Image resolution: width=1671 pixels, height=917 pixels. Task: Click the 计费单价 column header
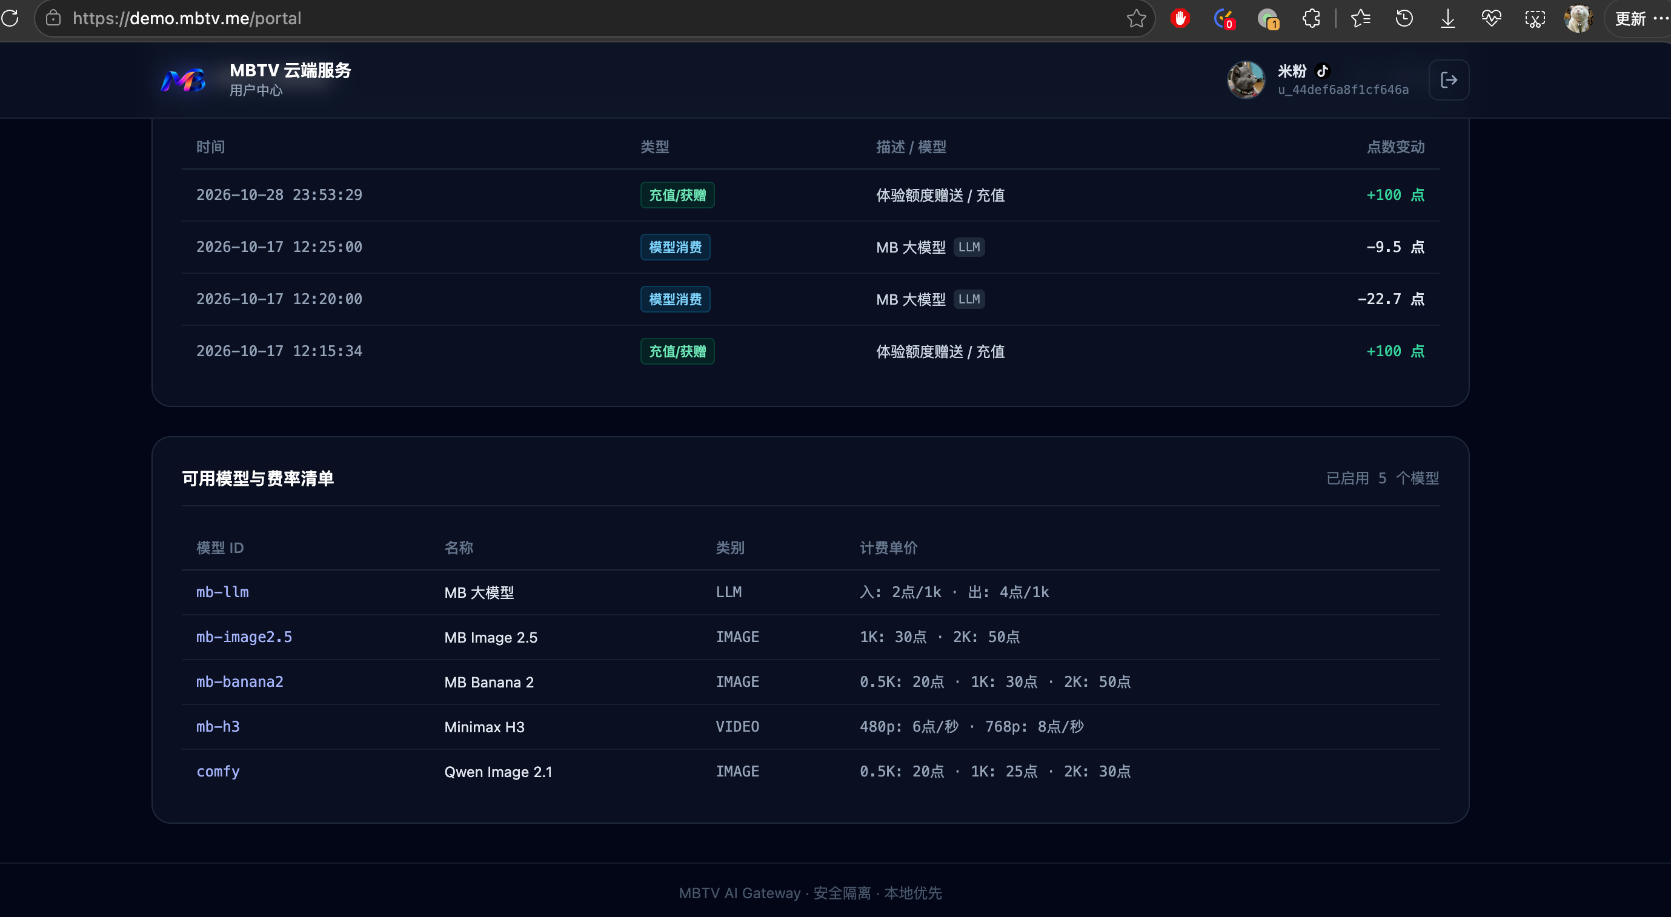[x=889, y=548]
